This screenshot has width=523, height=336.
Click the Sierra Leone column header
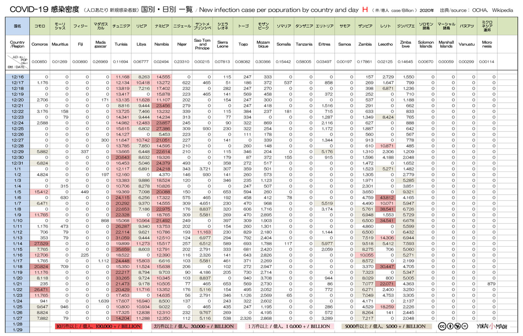(223, 44)
